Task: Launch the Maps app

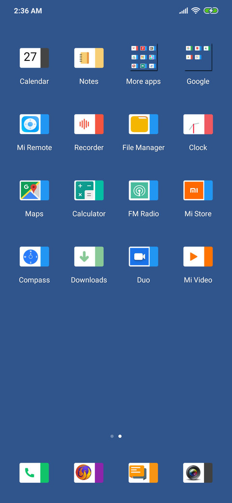Action: pyautogui.click(x=34, y=190)
